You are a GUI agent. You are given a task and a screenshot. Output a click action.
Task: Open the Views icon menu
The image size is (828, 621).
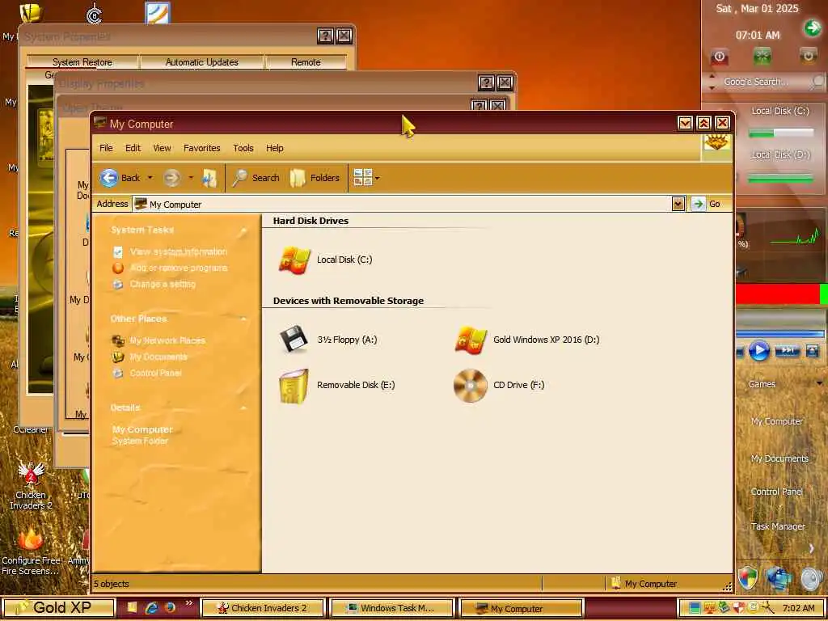click(366, 178)
